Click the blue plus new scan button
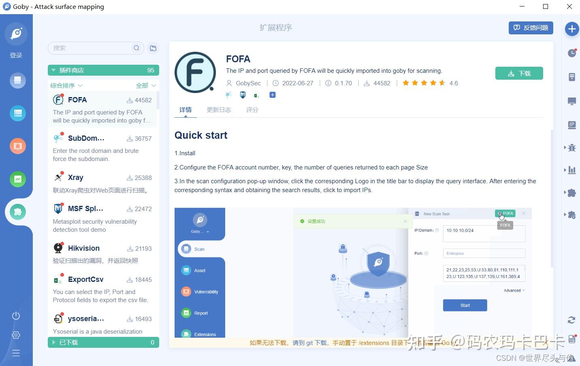580x366 pixels. 572,29
